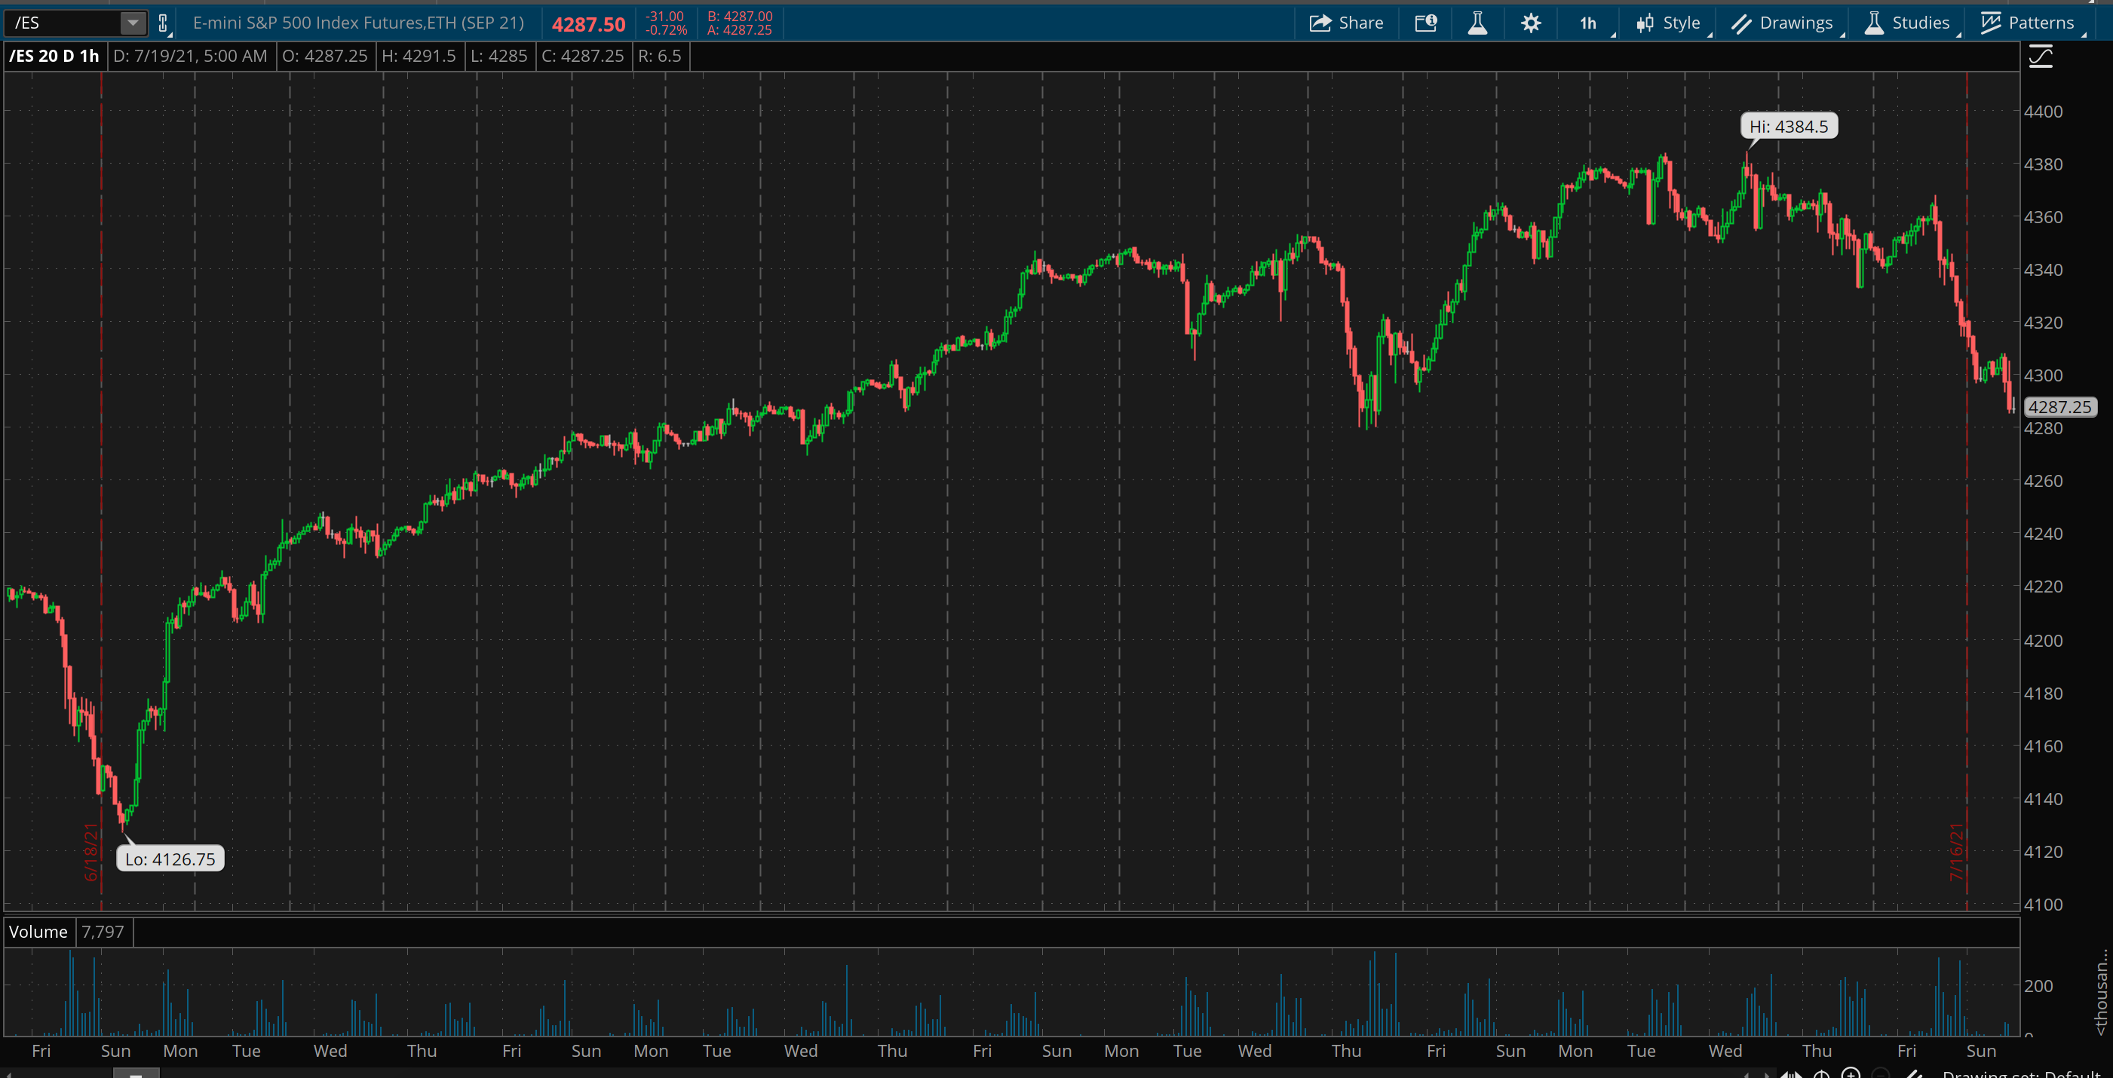Click the E-mini S&P 500 Index Futures description
The height and width of the screenshot is (1078, 2113).
tap(358, 23)
